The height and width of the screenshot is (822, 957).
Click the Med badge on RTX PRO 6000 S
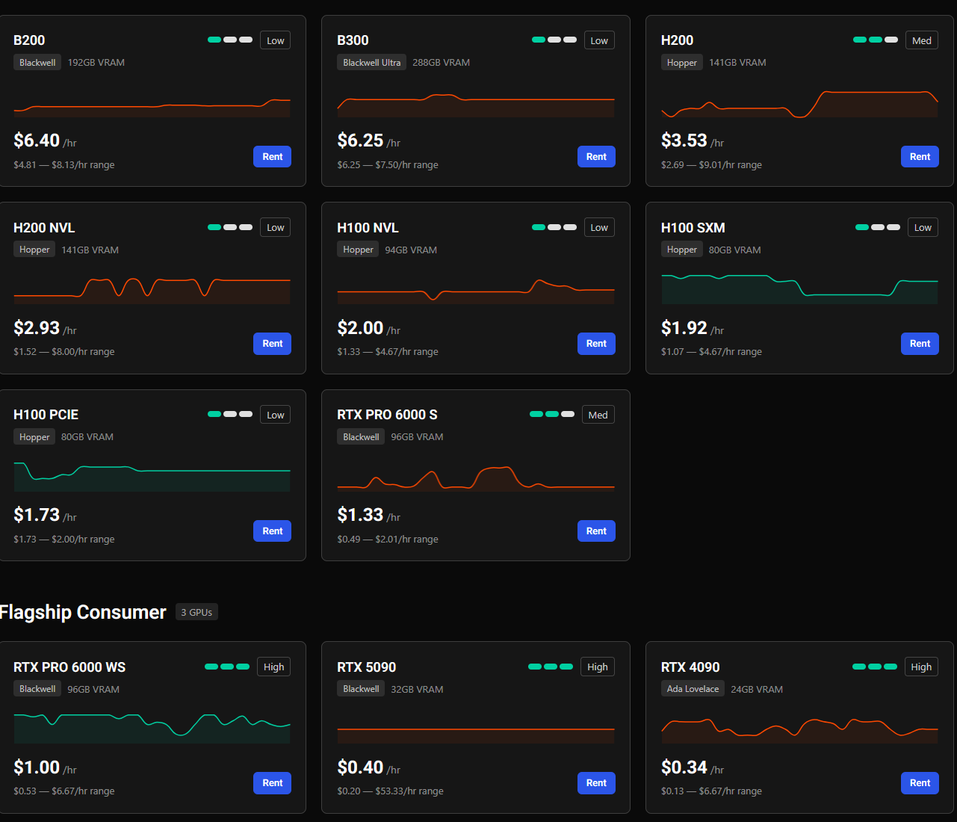tap(598, 415)
